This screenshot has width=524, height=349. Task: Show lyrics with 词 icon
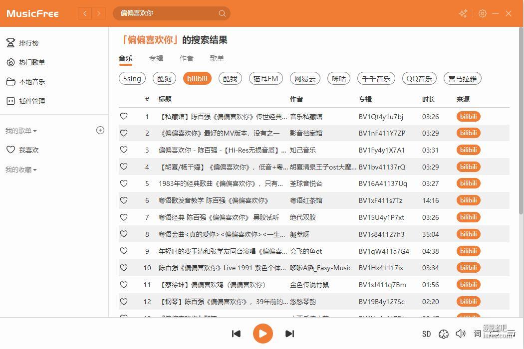click(477, 334)
